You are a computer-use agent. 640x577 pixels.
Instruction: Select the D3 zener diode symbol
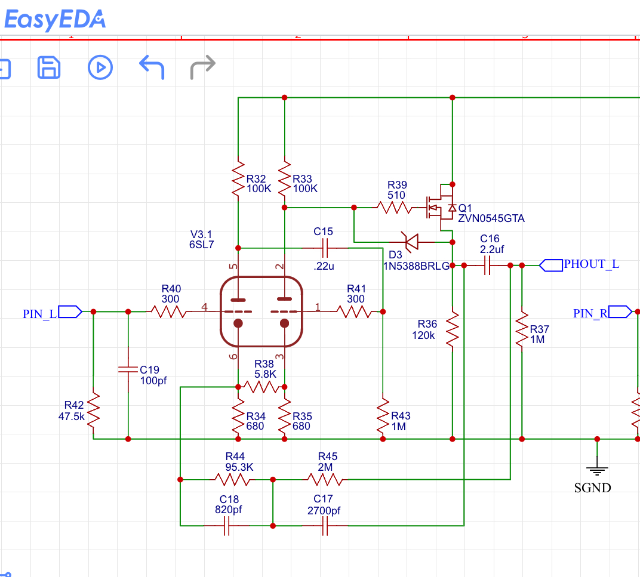point(411,242)
